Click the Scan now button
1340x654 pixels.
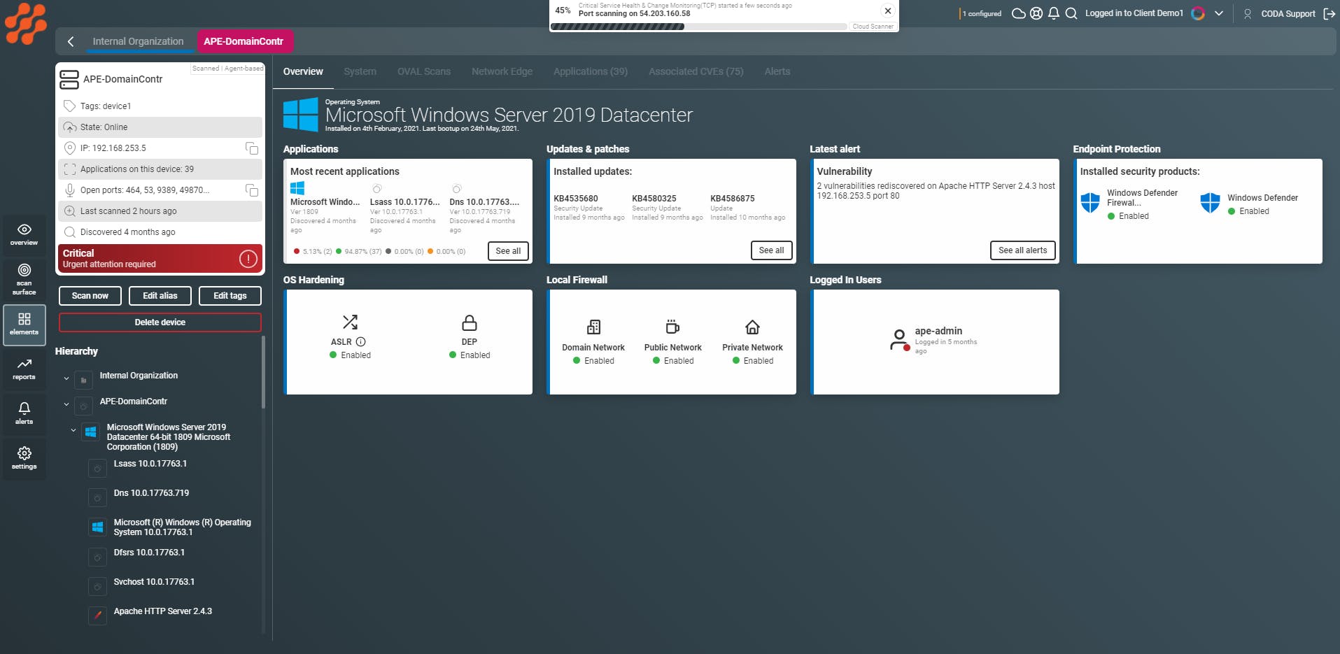tap(90, 296)
